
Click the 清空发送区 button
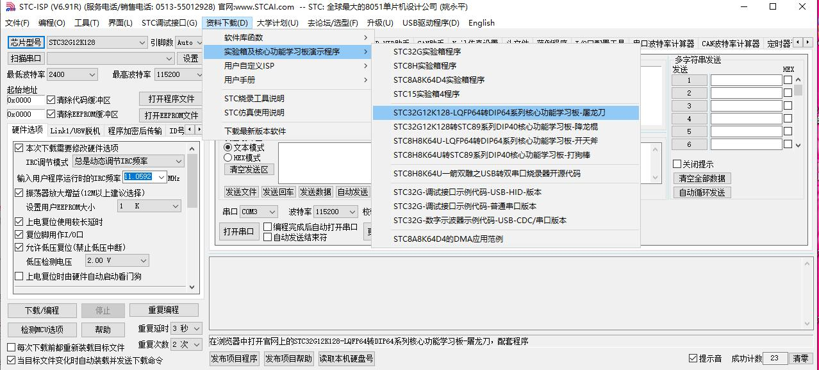tap(249, 170)
